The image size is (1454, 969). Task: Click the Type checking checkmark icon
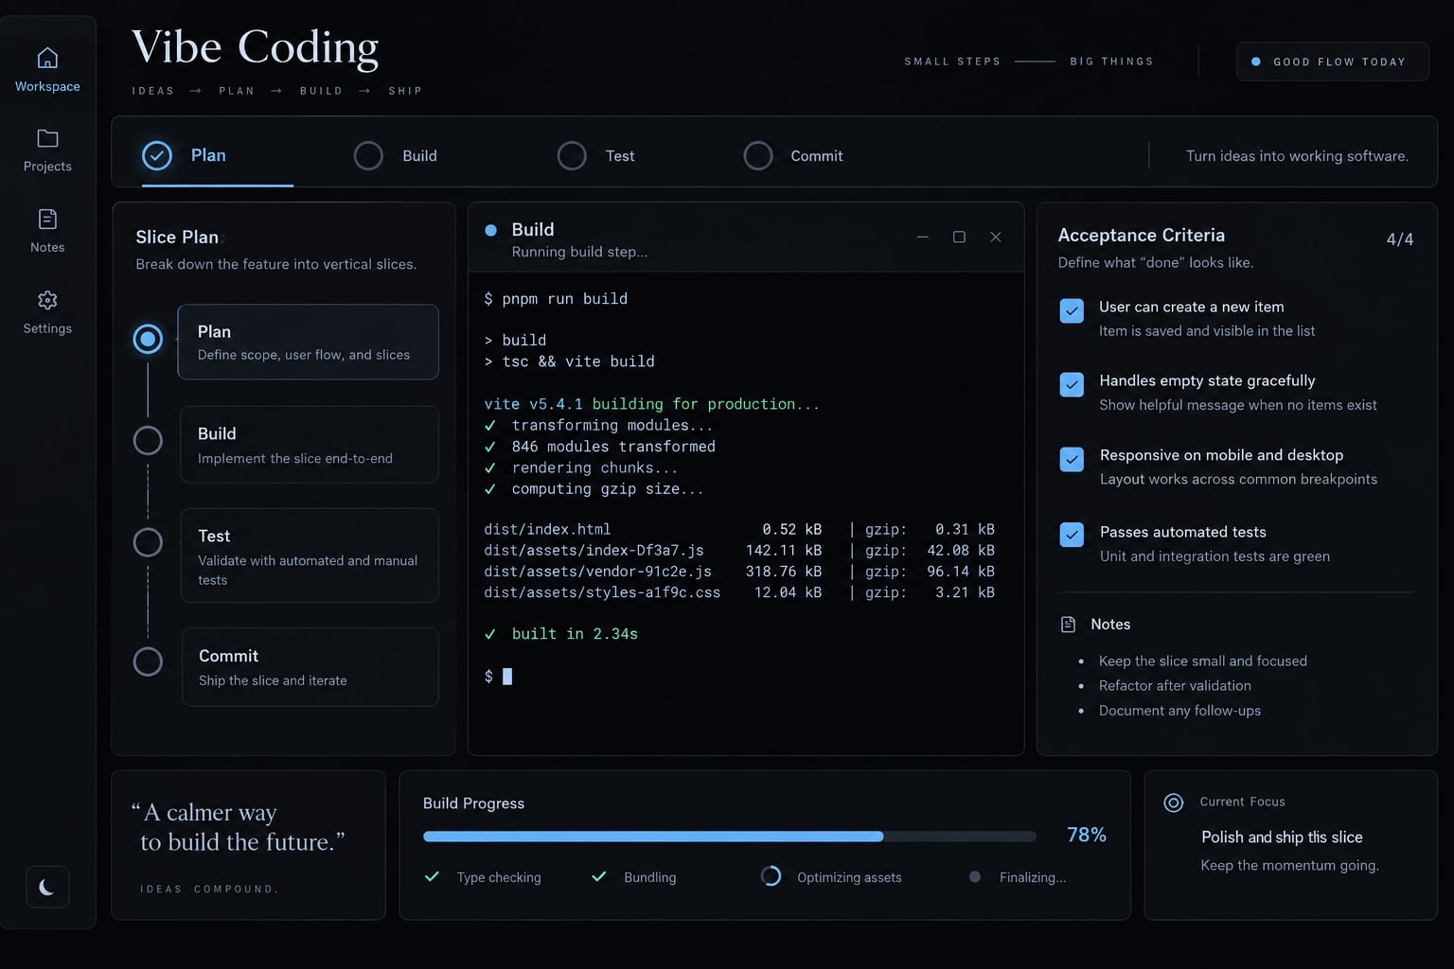(433, 876)
